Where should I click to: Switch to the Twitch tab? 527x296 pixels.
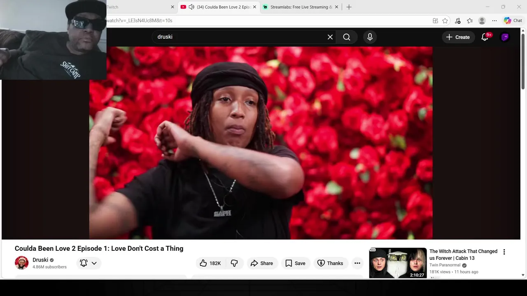[136, 7]
